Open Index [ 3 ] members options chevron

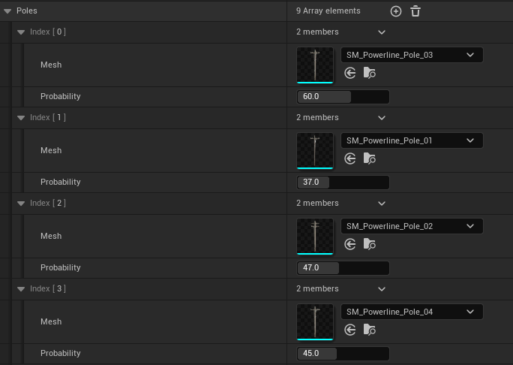point(382,289)
